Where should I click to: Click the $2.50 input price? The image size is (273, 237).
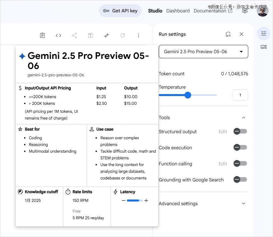tap(102, 103)
